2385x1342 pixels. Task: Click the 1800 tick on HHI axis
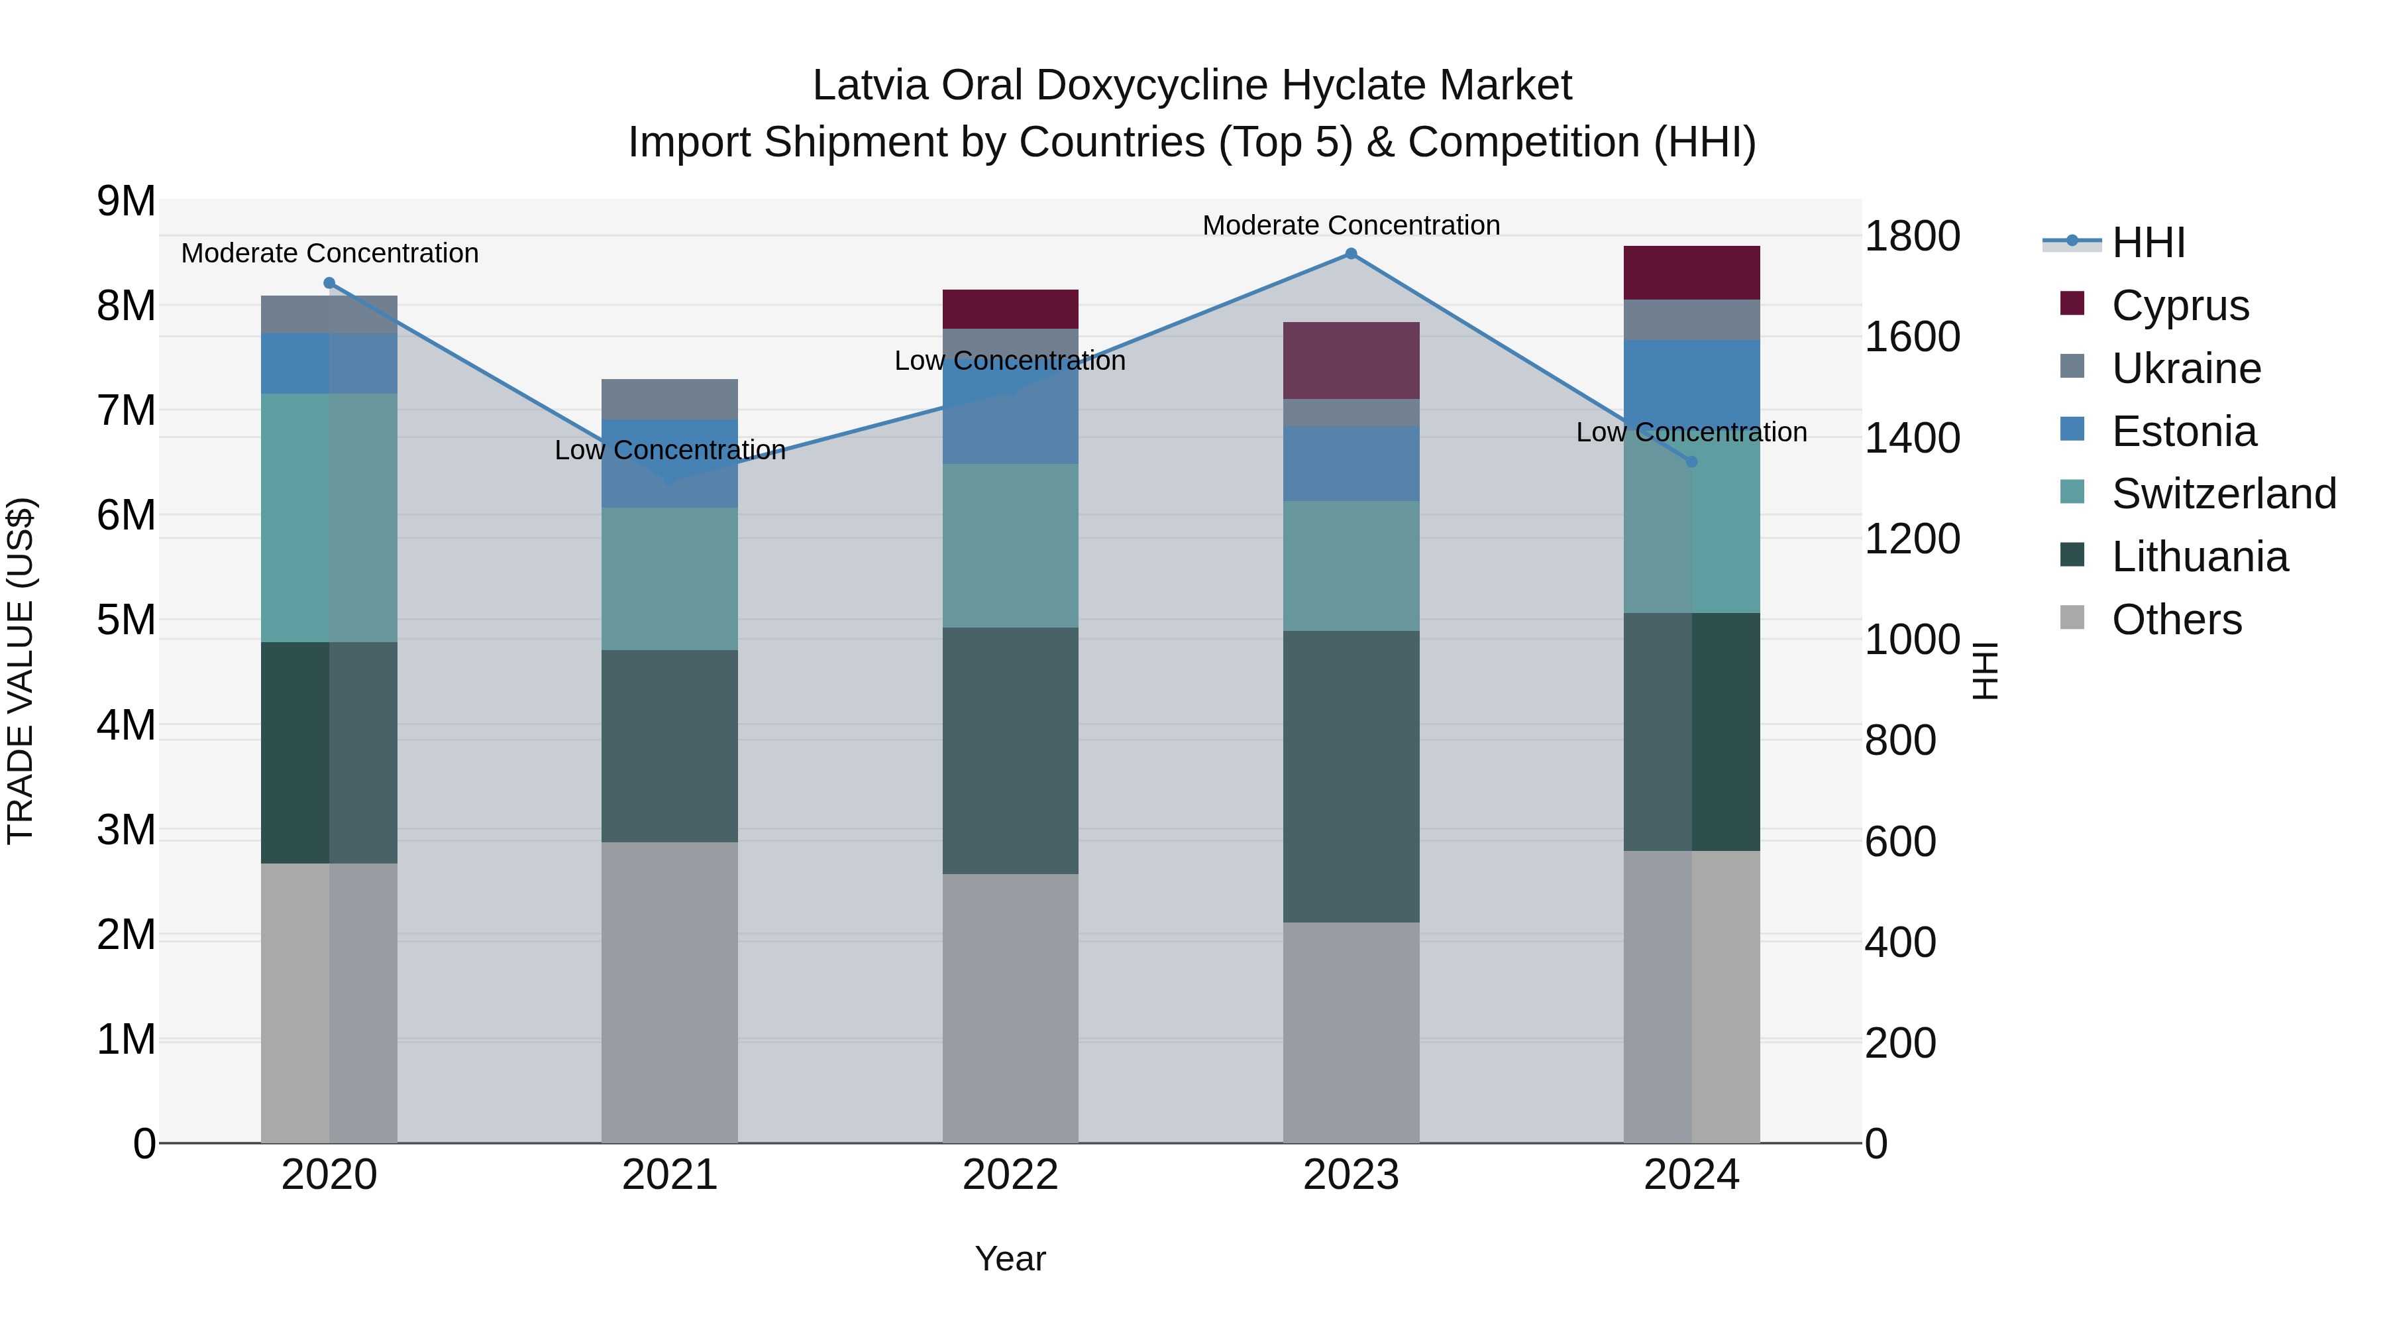point(1912,236)
